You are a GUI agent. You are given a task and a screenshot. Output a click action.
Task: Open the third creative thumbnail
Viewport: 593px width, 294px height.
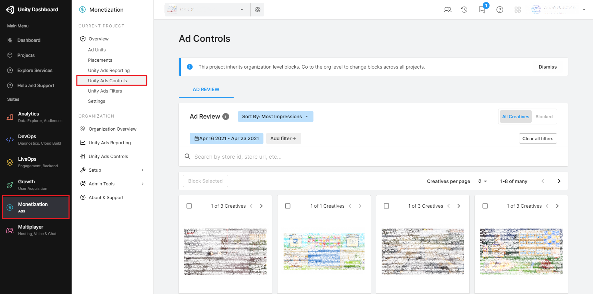(423, 252)
